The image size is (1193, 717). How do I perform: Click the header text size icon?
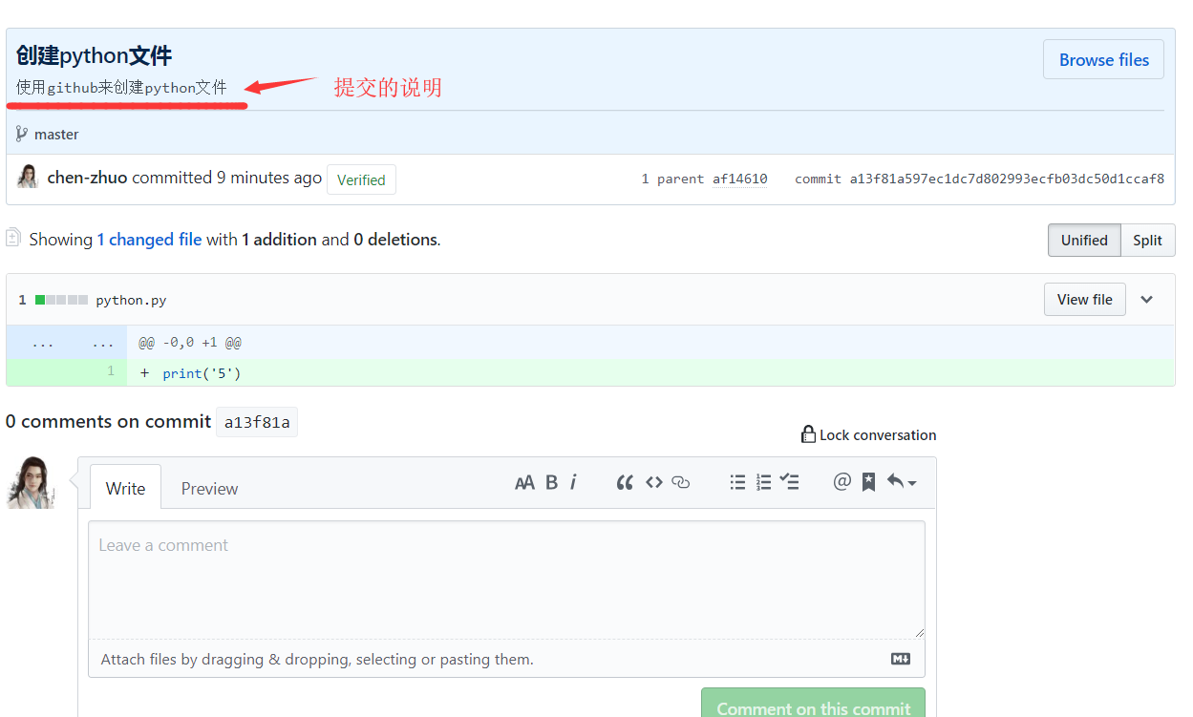(x=524, y=483)
